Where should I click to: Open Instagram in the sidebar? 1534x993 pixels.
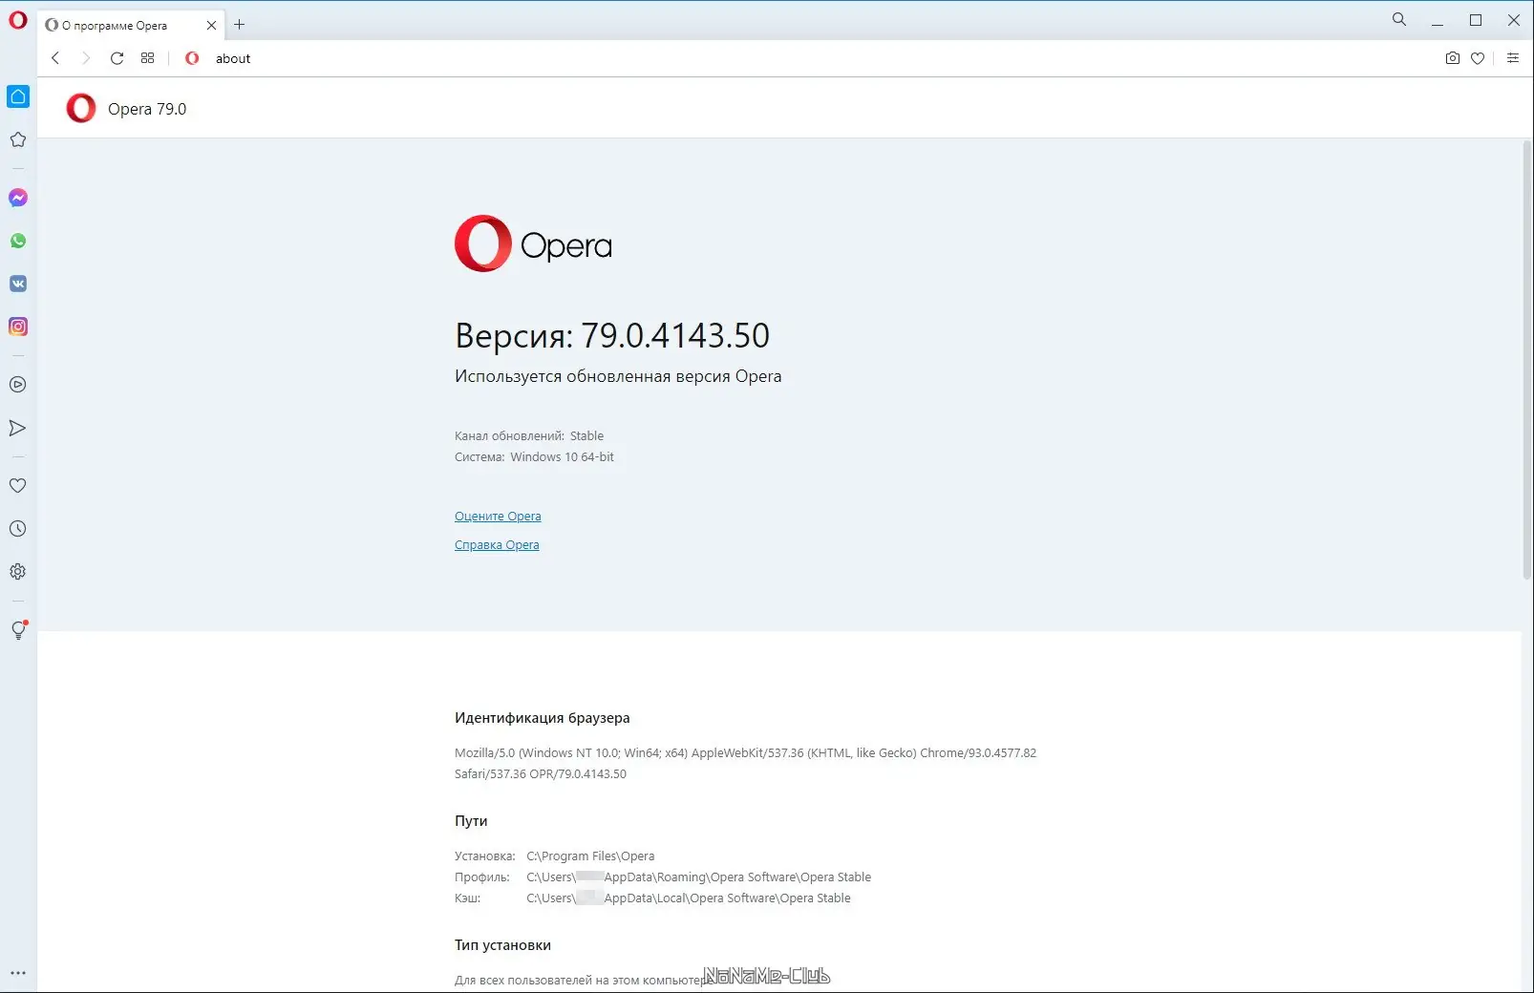pos(18,327)
